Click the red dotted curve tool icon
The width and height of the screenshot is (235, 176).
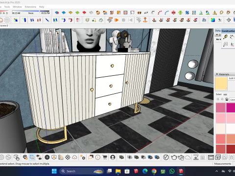(160, 13)
